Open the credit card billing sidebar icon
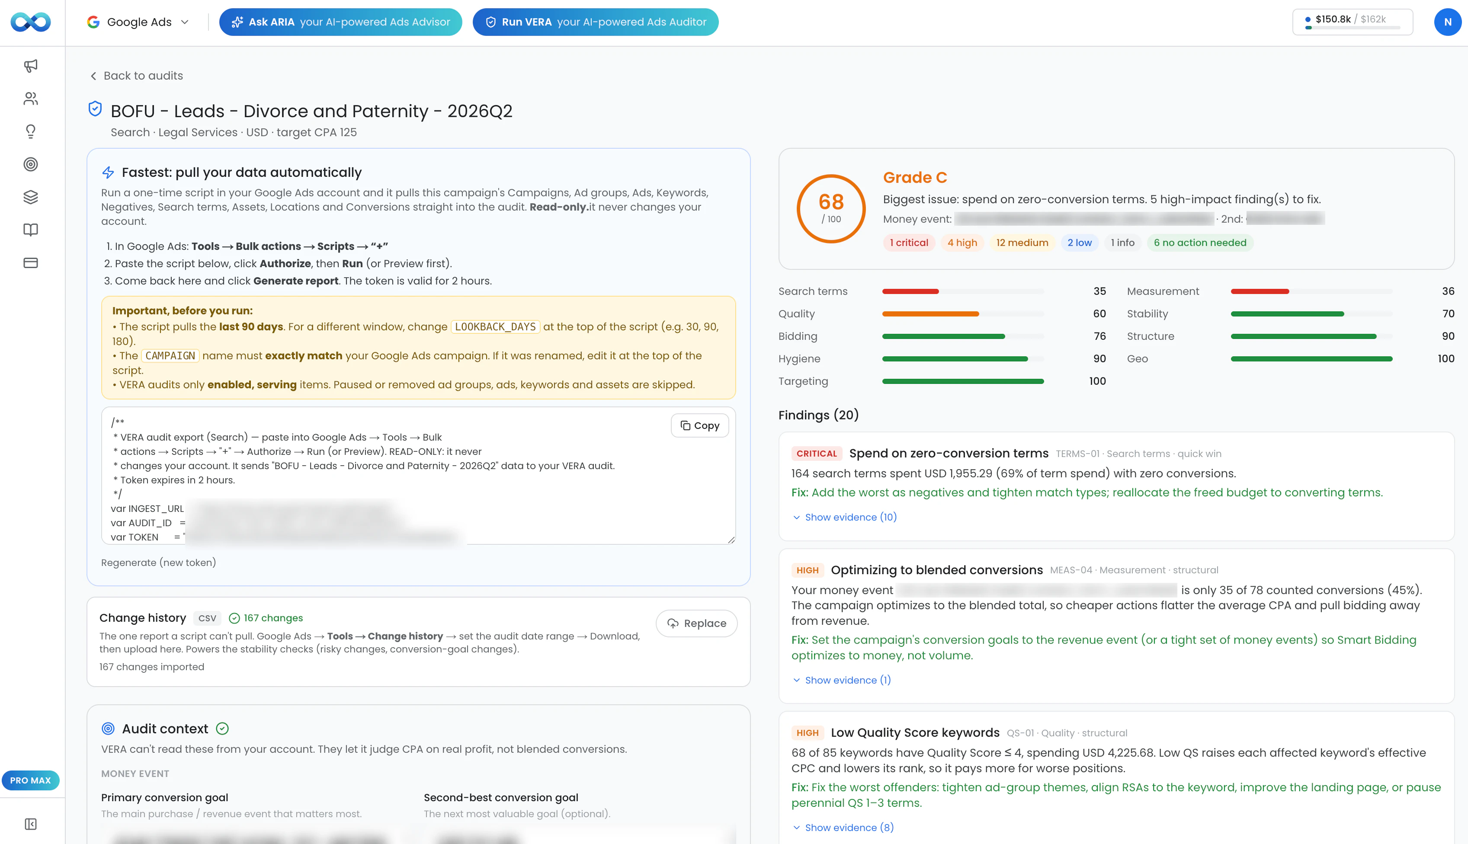Viewport: 1468px width, 844px height. [31, 263]
